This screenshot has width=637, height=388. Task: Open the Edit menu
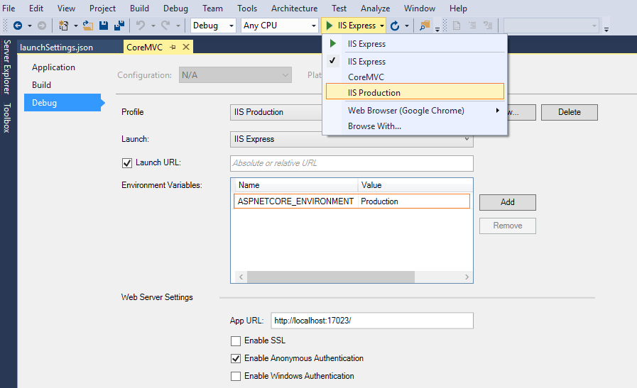click(36, 8)
